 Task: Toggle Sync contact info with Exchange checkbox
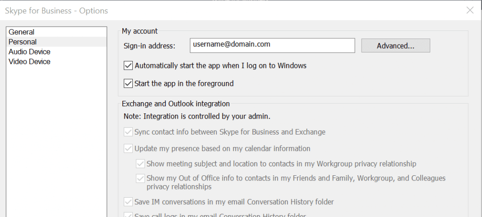[128, 132]
